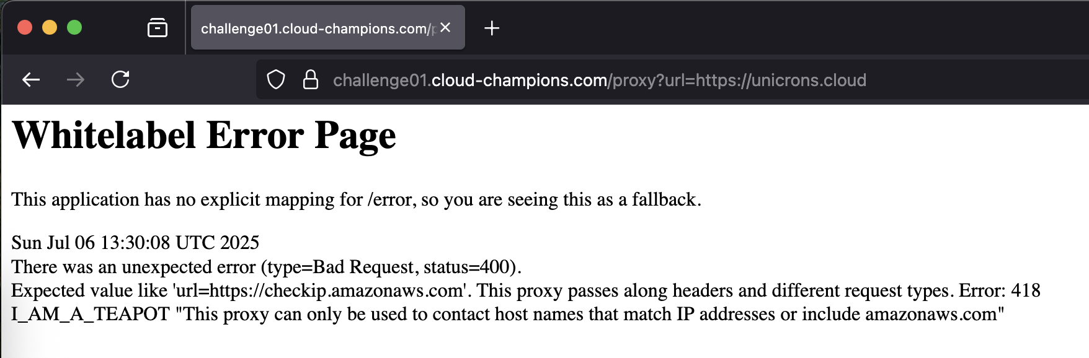Close the challenge01.cloud-champions.com tab
The image size is (1089, 358).
(x=445, y=27)
